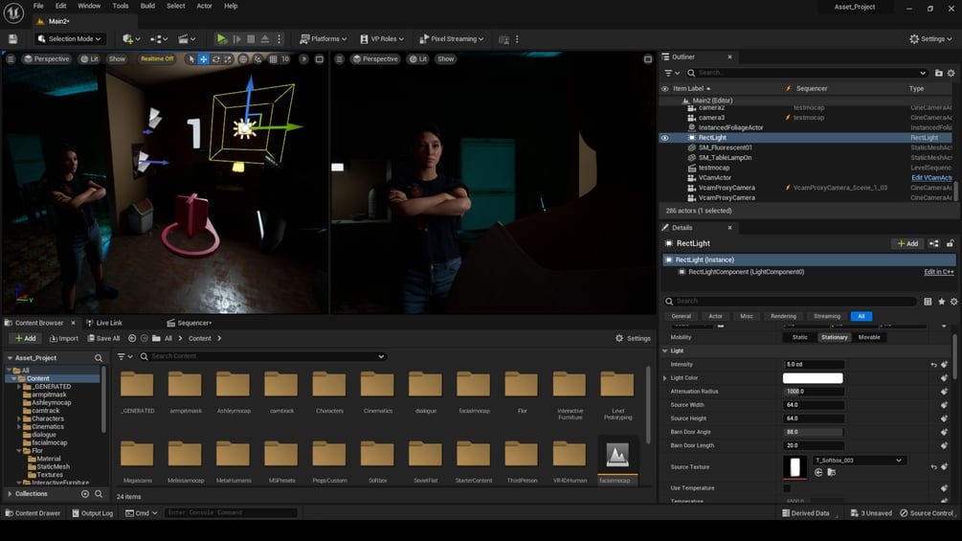Set Mobility to Movable
The width and height of the screenshot is (962, 541).
[x=869, y=337]
